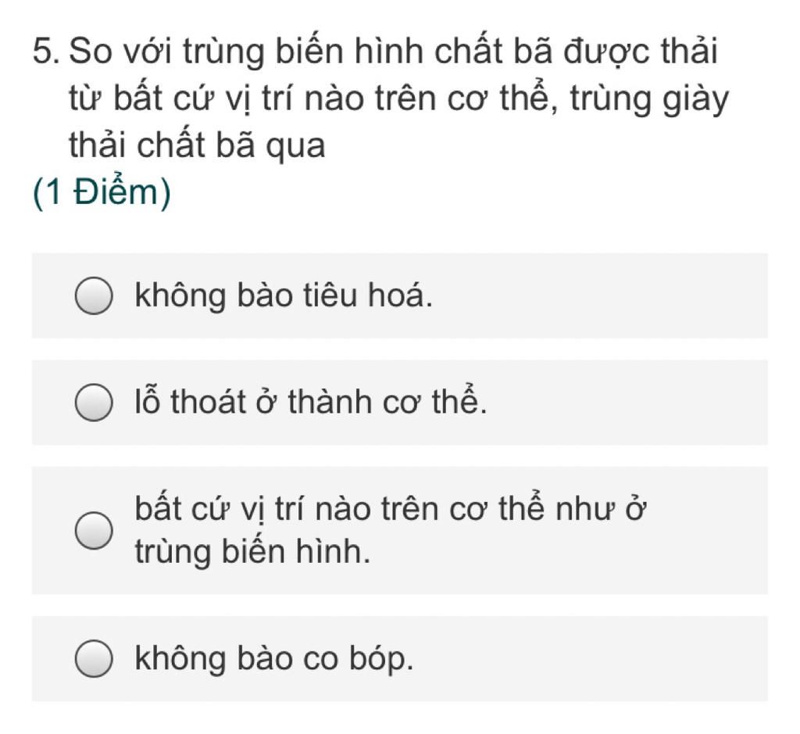800x734 pixels.
Task: Click the question's first line starting "So với trùng biến hình"
Action: click(x=393, y=52)
